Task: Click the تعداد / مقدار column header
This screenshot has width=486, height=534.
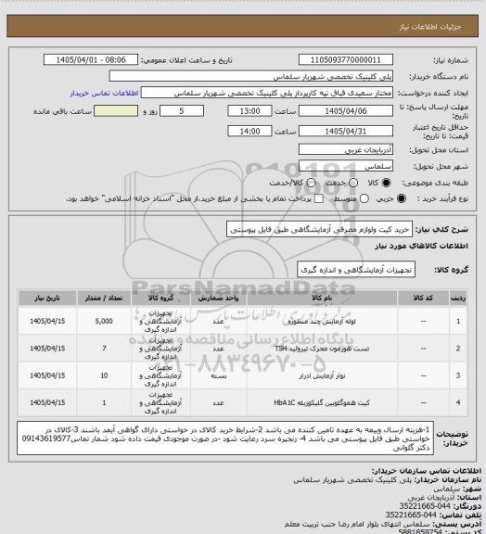Action: point(104,298)
